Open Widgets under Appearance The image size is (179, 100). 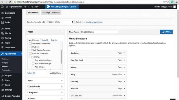pos(5,63)
